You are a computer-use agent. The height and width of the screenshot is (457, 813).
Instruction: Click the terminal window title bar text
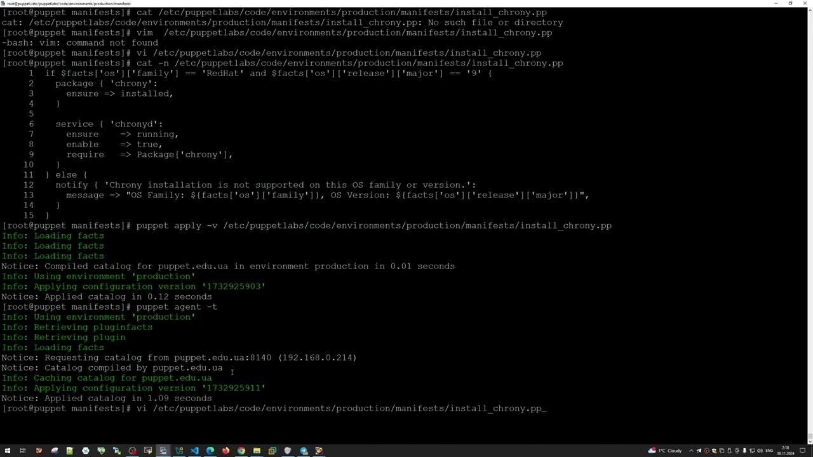tap(69, 3)
